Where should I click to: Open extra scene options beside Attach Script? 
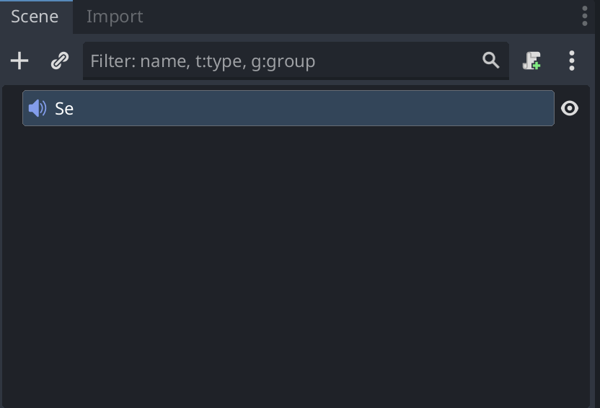coord(571,61)
